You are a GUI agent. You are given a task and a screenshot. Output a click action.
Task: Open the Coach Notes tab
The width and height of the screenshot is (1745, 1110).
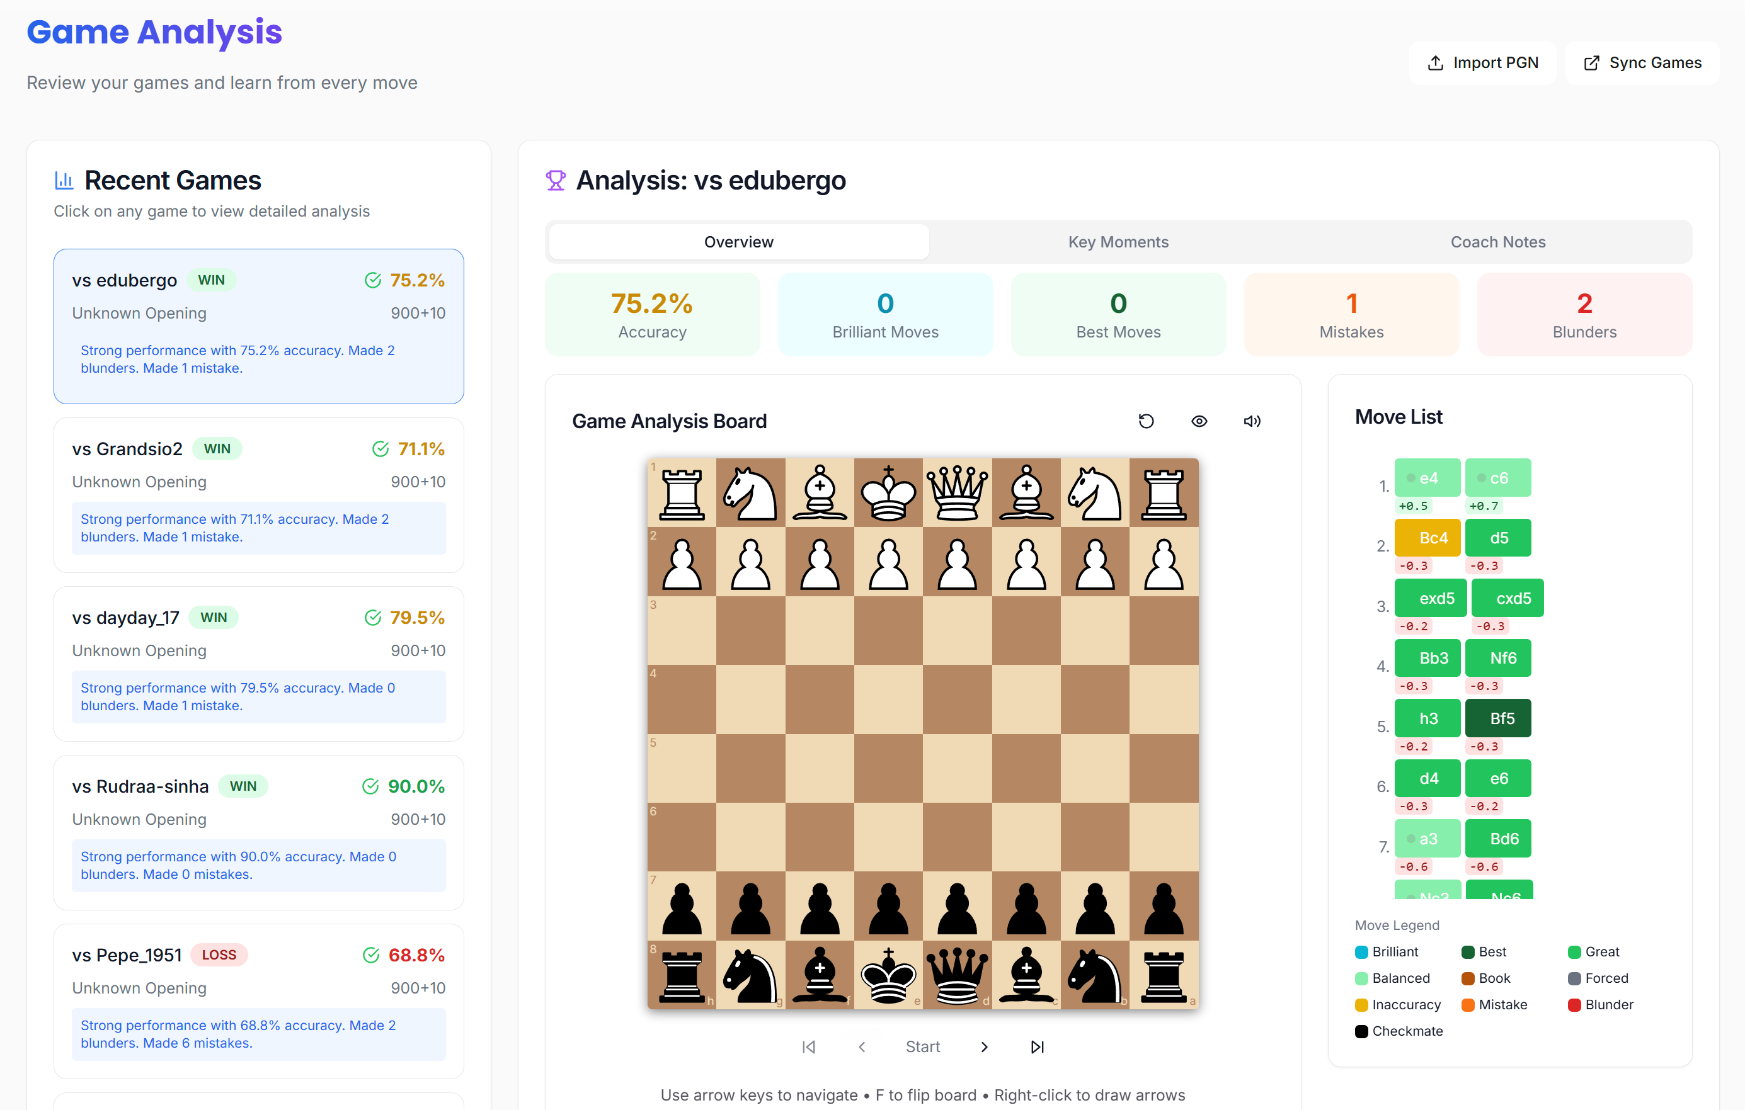click(x=1497, y=242)
